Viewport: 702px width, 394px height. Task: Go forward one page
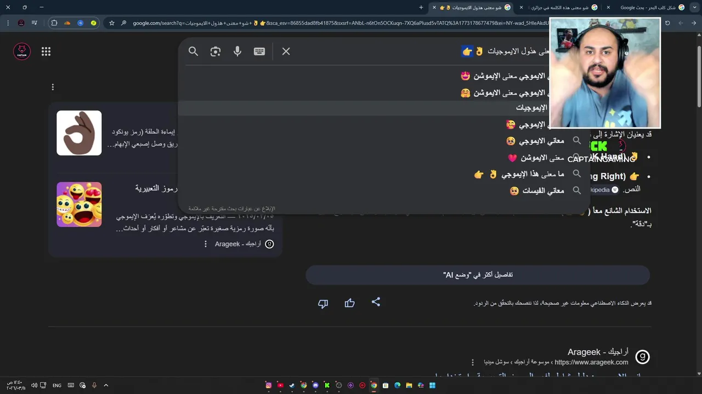tap(681, 23)
